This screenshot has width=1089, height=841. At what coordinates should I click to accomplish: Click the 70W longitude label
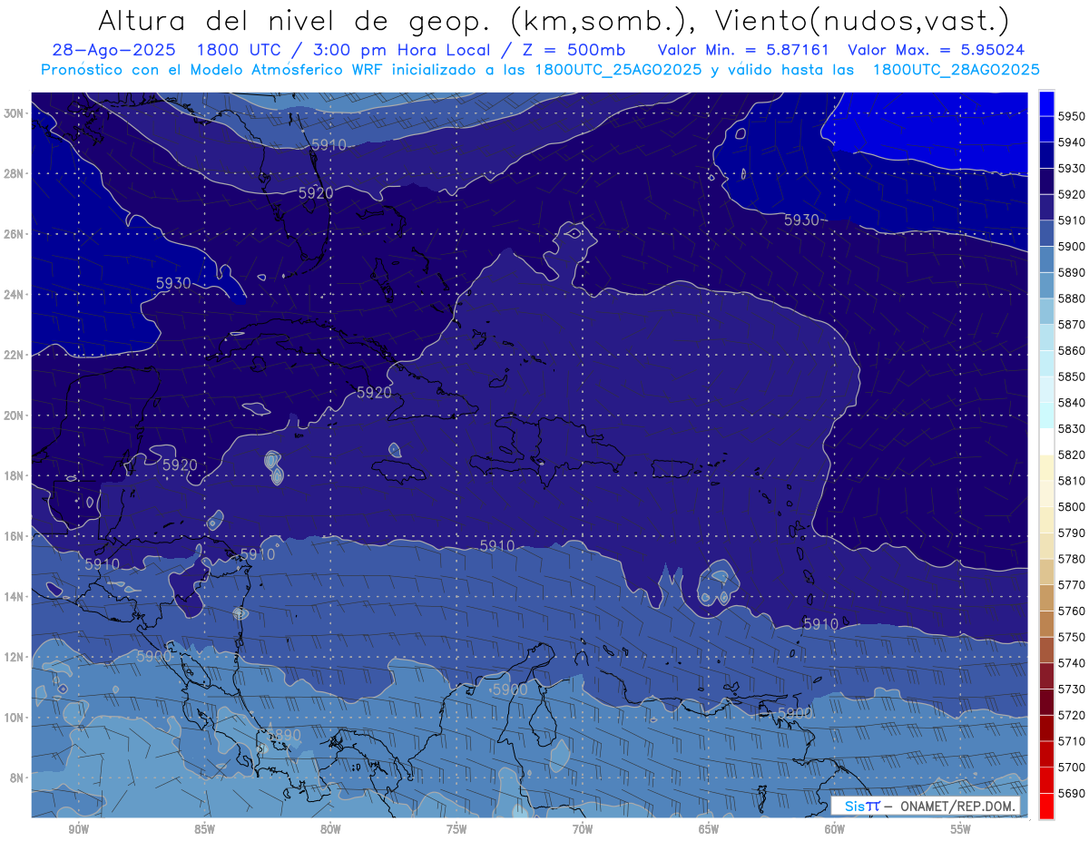pyautogui.click(x=583, y=829)
